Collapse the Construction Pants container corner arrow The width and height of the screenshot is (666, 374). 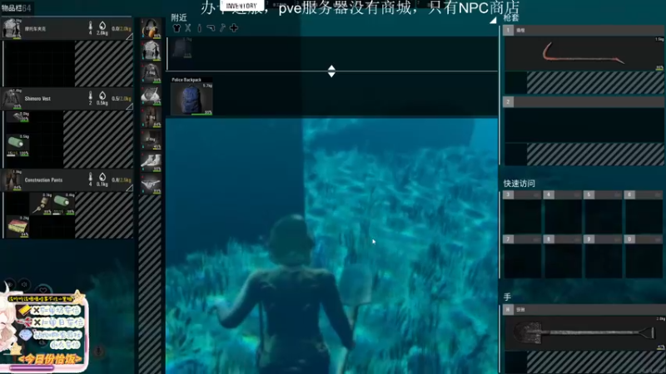(x=129, y=188)
